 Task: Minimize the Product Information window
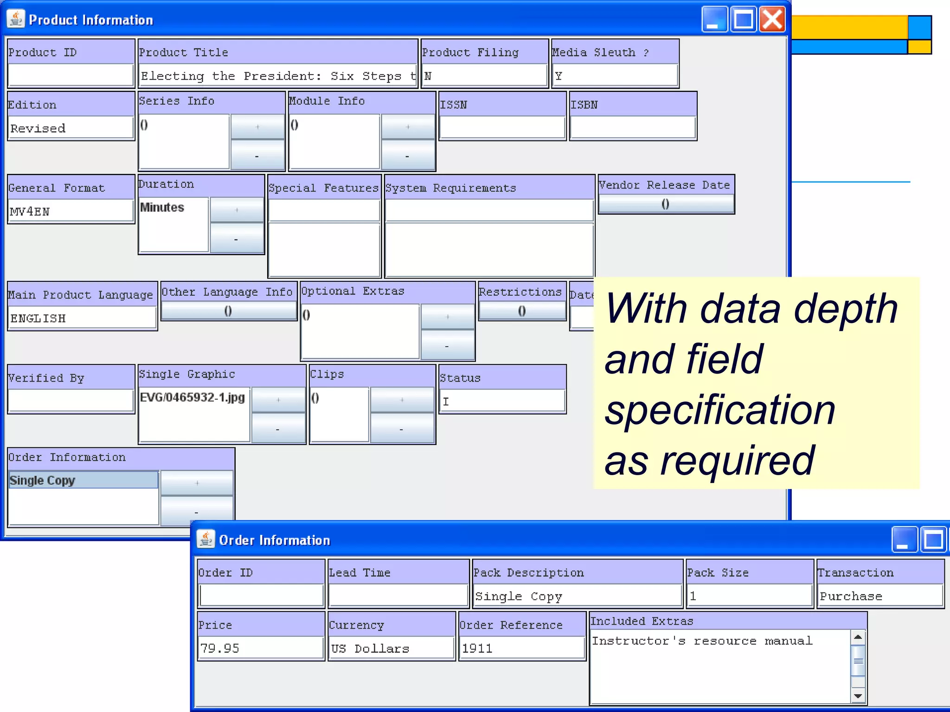[x=714, y=19]
